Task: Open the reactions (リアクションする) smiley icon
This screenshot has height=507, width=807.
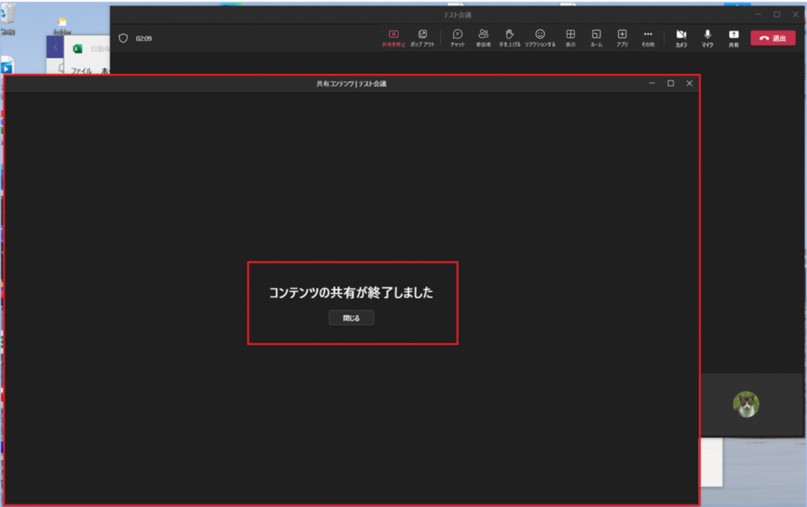Action: (x=540, y=35)
